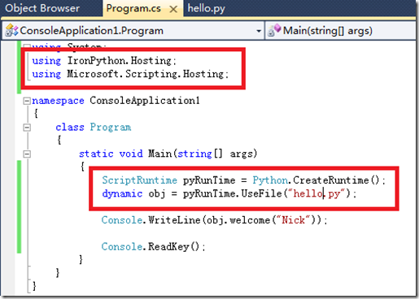Open the ConsoleApplication1.Program class dropdown
419x299 pixels.
259,31
